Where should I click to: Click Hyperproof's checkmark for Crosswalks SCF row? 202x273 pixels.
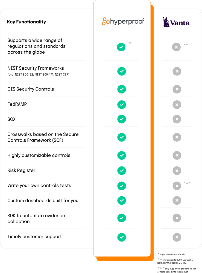pos(122,137)
